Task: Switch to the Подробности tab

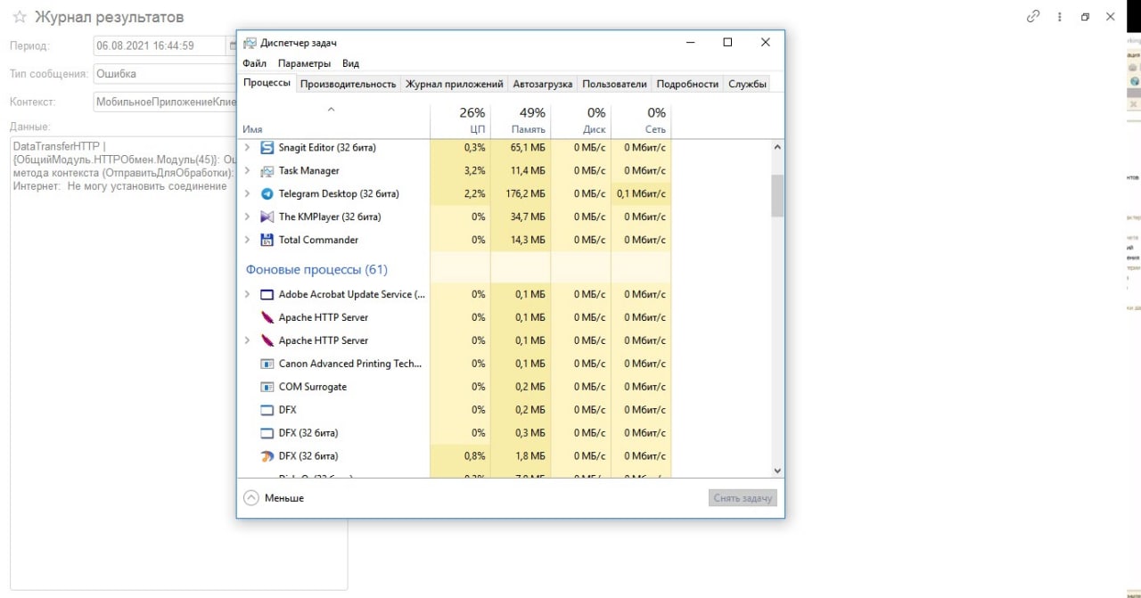Action: (687, 84)
